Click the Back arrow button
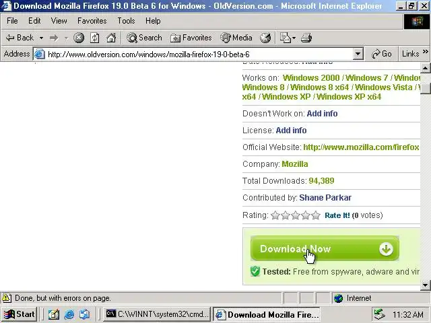The image size is (431, 323). (20, 38)
